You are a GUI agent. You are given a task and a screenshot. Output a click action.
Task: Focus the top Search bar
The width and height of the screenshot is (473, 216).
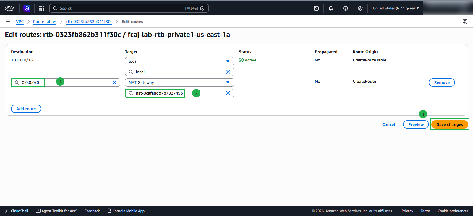tap(129, 8)
